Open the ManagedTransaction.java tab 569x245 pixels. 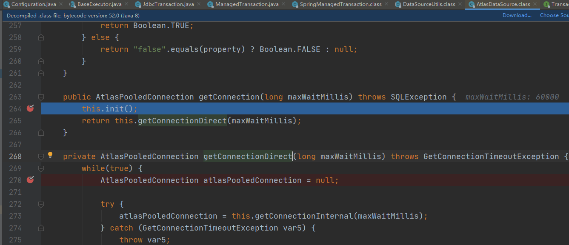[243, 4]
